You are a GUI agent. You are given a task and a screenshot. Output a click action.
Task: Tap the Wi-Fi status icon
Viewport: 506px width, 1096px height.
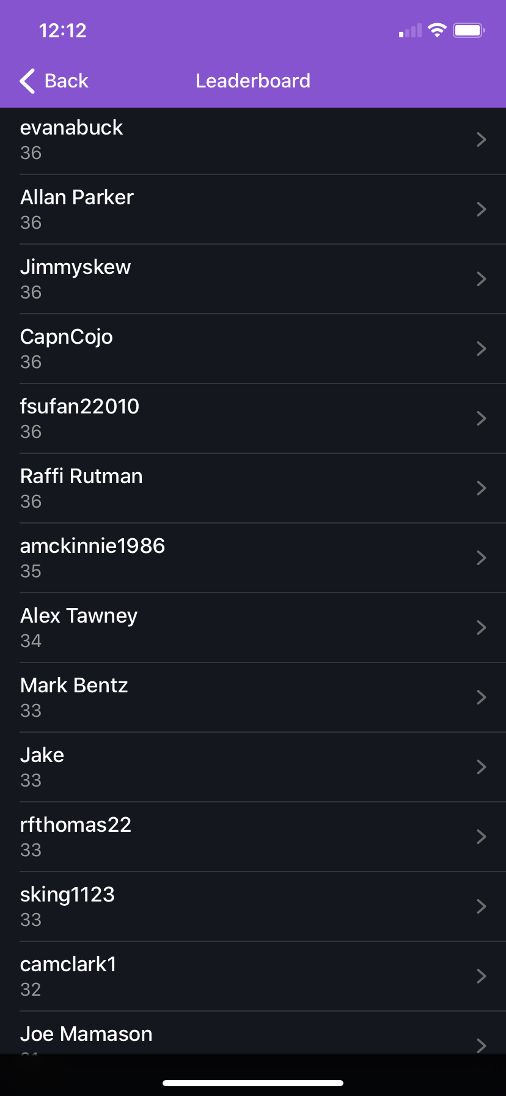(x=437, y=30)
